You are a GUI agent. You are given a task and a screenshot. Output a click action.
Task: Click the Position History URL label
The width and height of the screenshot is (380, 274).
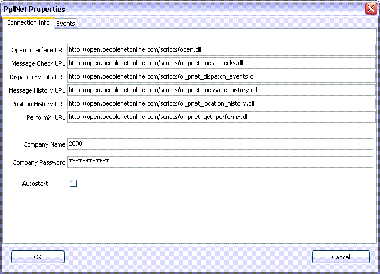point(38,104)
